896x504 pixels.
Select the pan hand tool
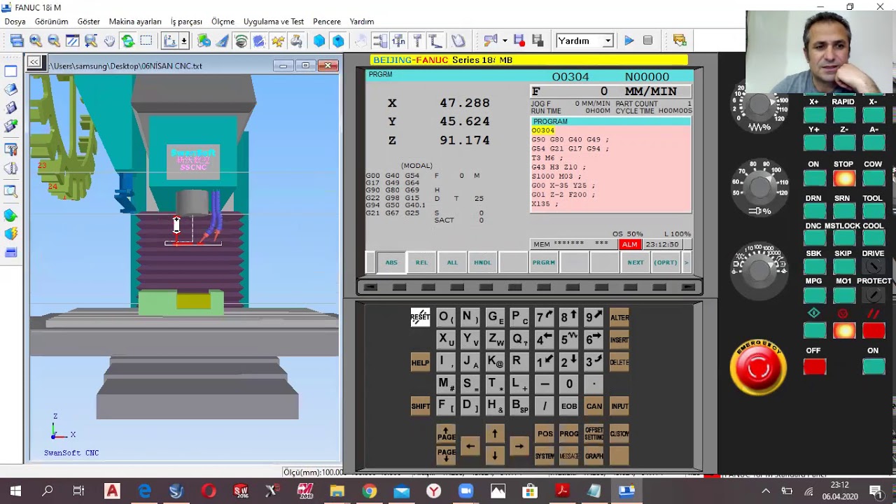point(109,41)
